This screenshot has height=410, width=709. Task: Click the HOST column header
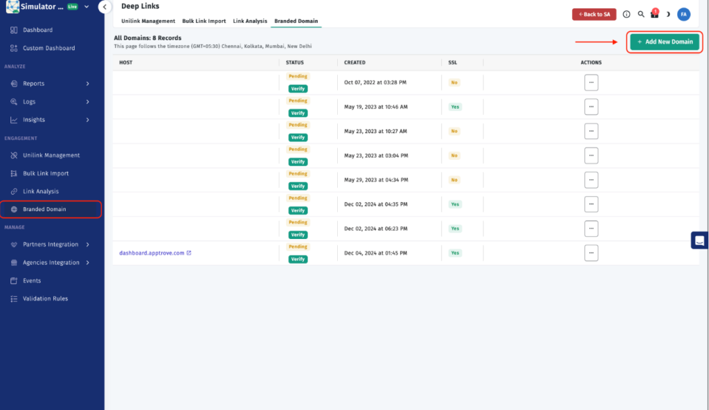pos(126,62)
